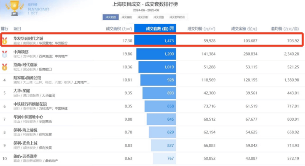Switch to the 成交套数 tab

pyautogui.click(x=110, y=17)
